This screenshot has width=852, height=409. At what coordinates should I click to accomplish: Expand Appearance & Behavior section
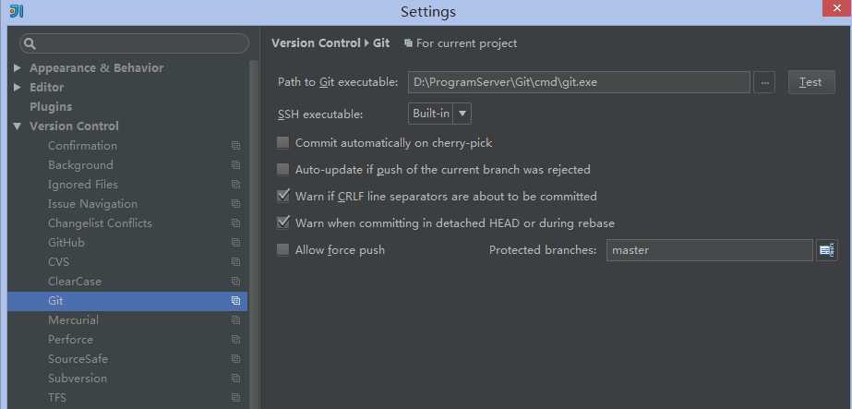point(18,68)
